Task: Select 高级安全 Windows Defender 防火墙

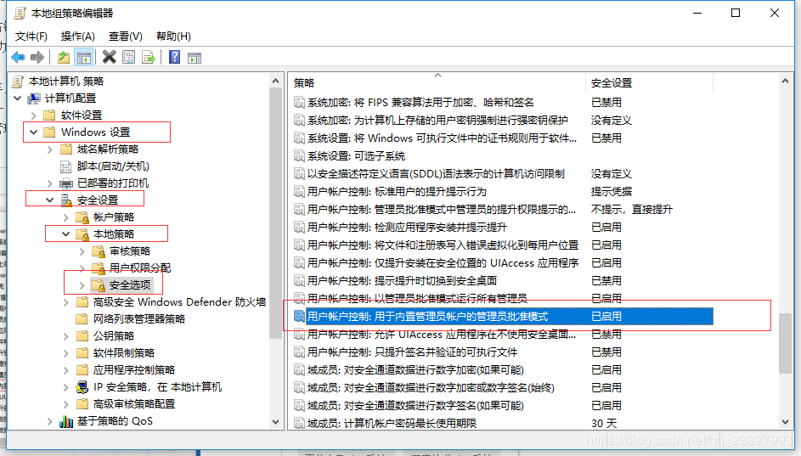Action: [179, 302]
